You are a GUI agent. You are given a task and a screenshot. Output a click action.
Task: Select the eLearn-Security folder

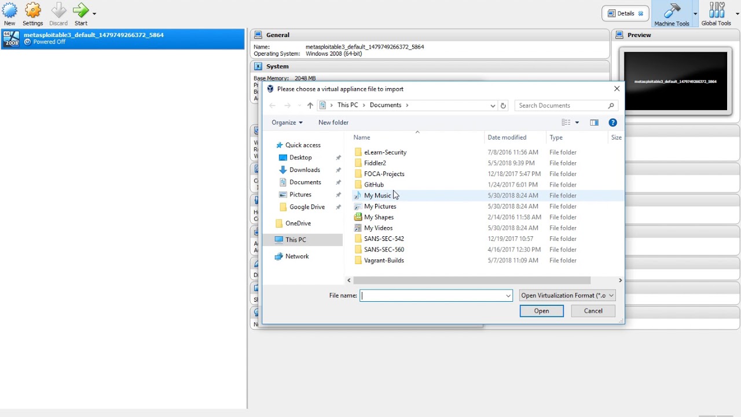(385, 152)
